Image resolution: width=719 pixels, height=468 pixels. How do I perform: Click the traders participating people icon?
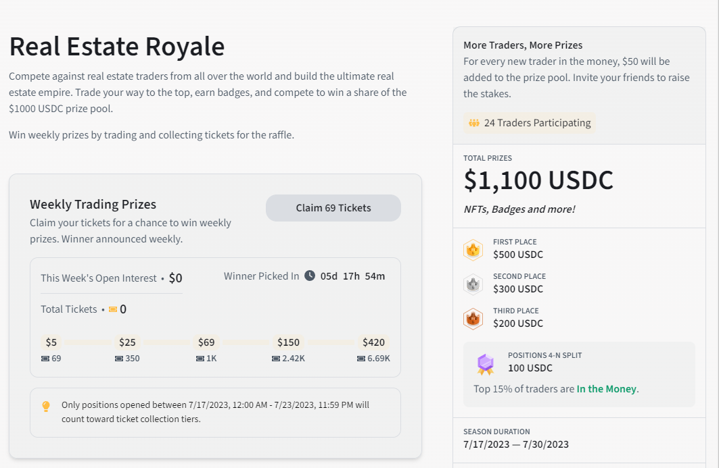click(474, 123)
